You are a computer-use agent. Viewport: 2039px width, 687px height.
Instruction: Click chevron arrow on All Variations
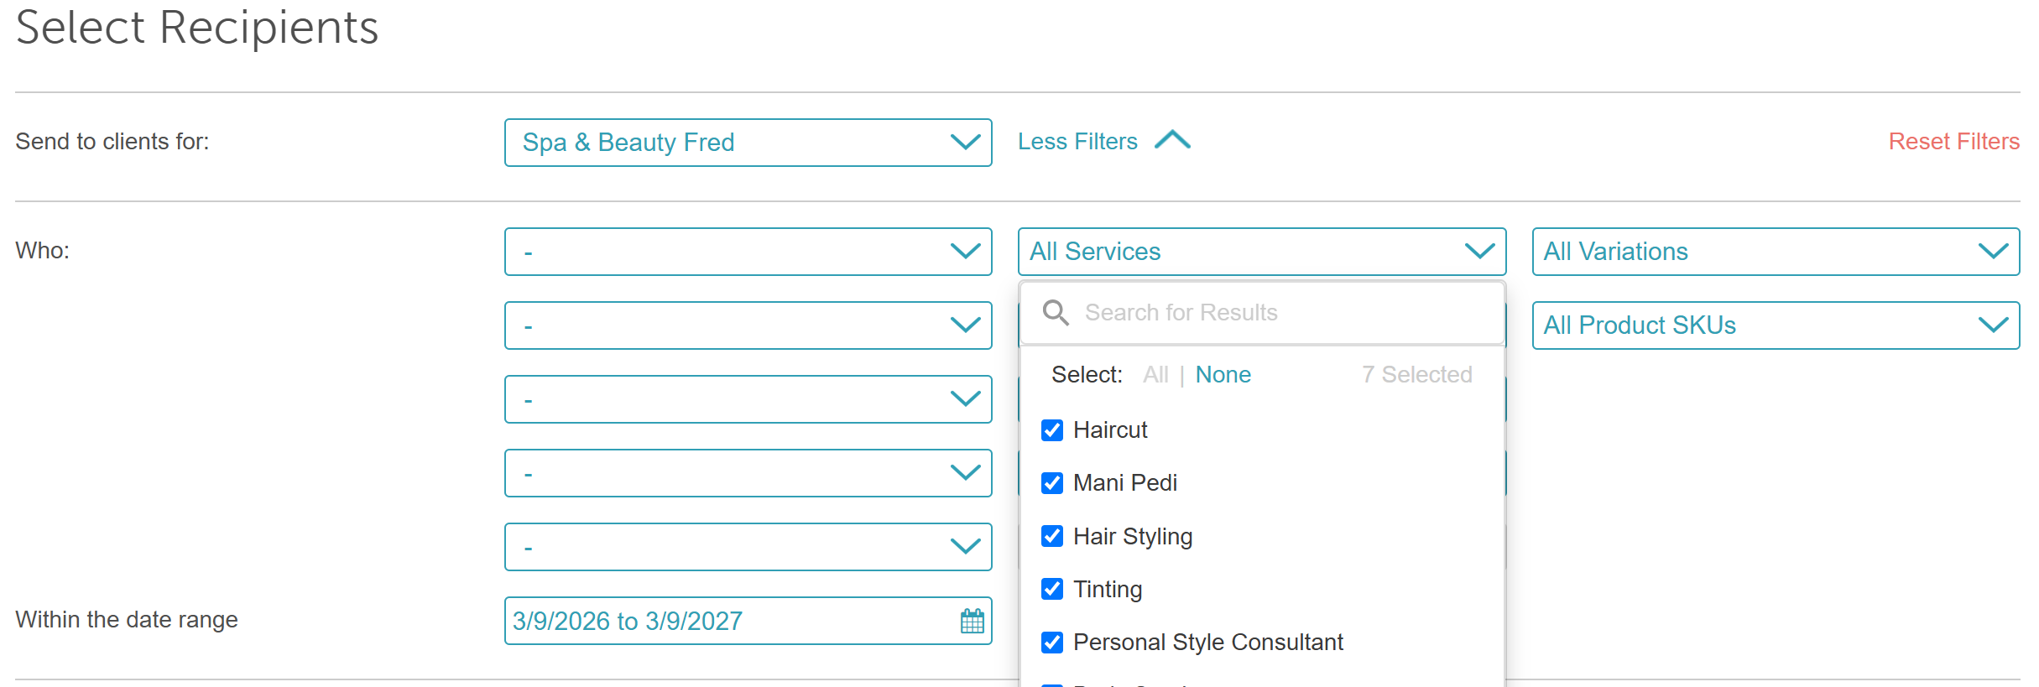click(1993, 252)
